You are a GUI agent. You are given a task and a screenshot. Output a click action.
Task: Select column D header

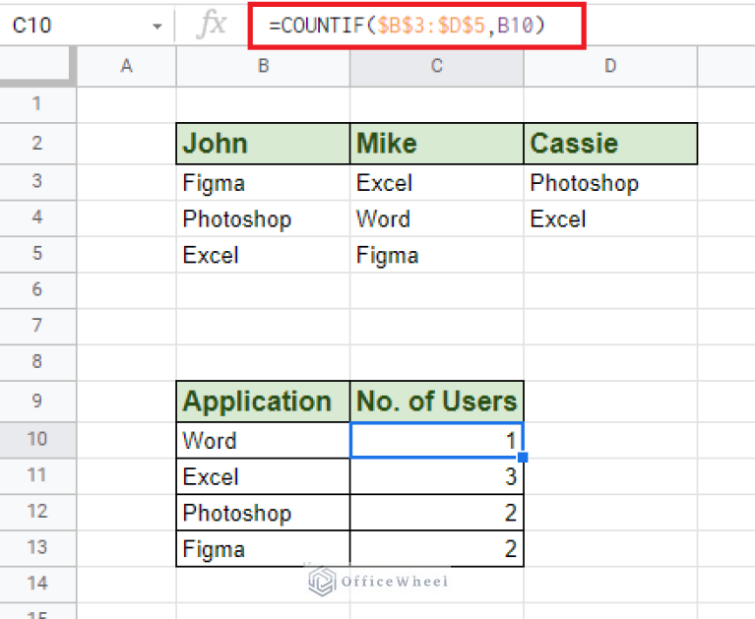[610, 66]
